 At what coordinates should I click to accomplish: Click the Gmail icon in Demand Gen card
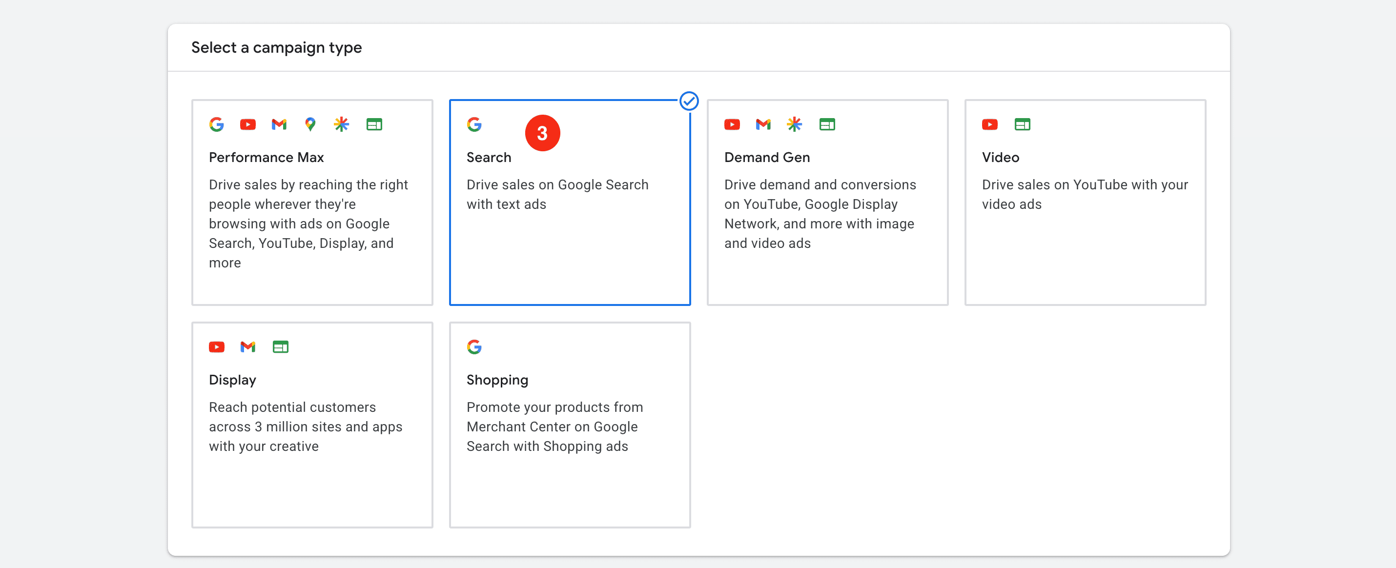tap(763, 124)
